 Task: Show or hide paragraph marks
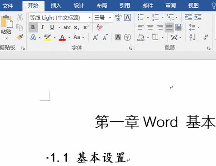coord(206,37)
